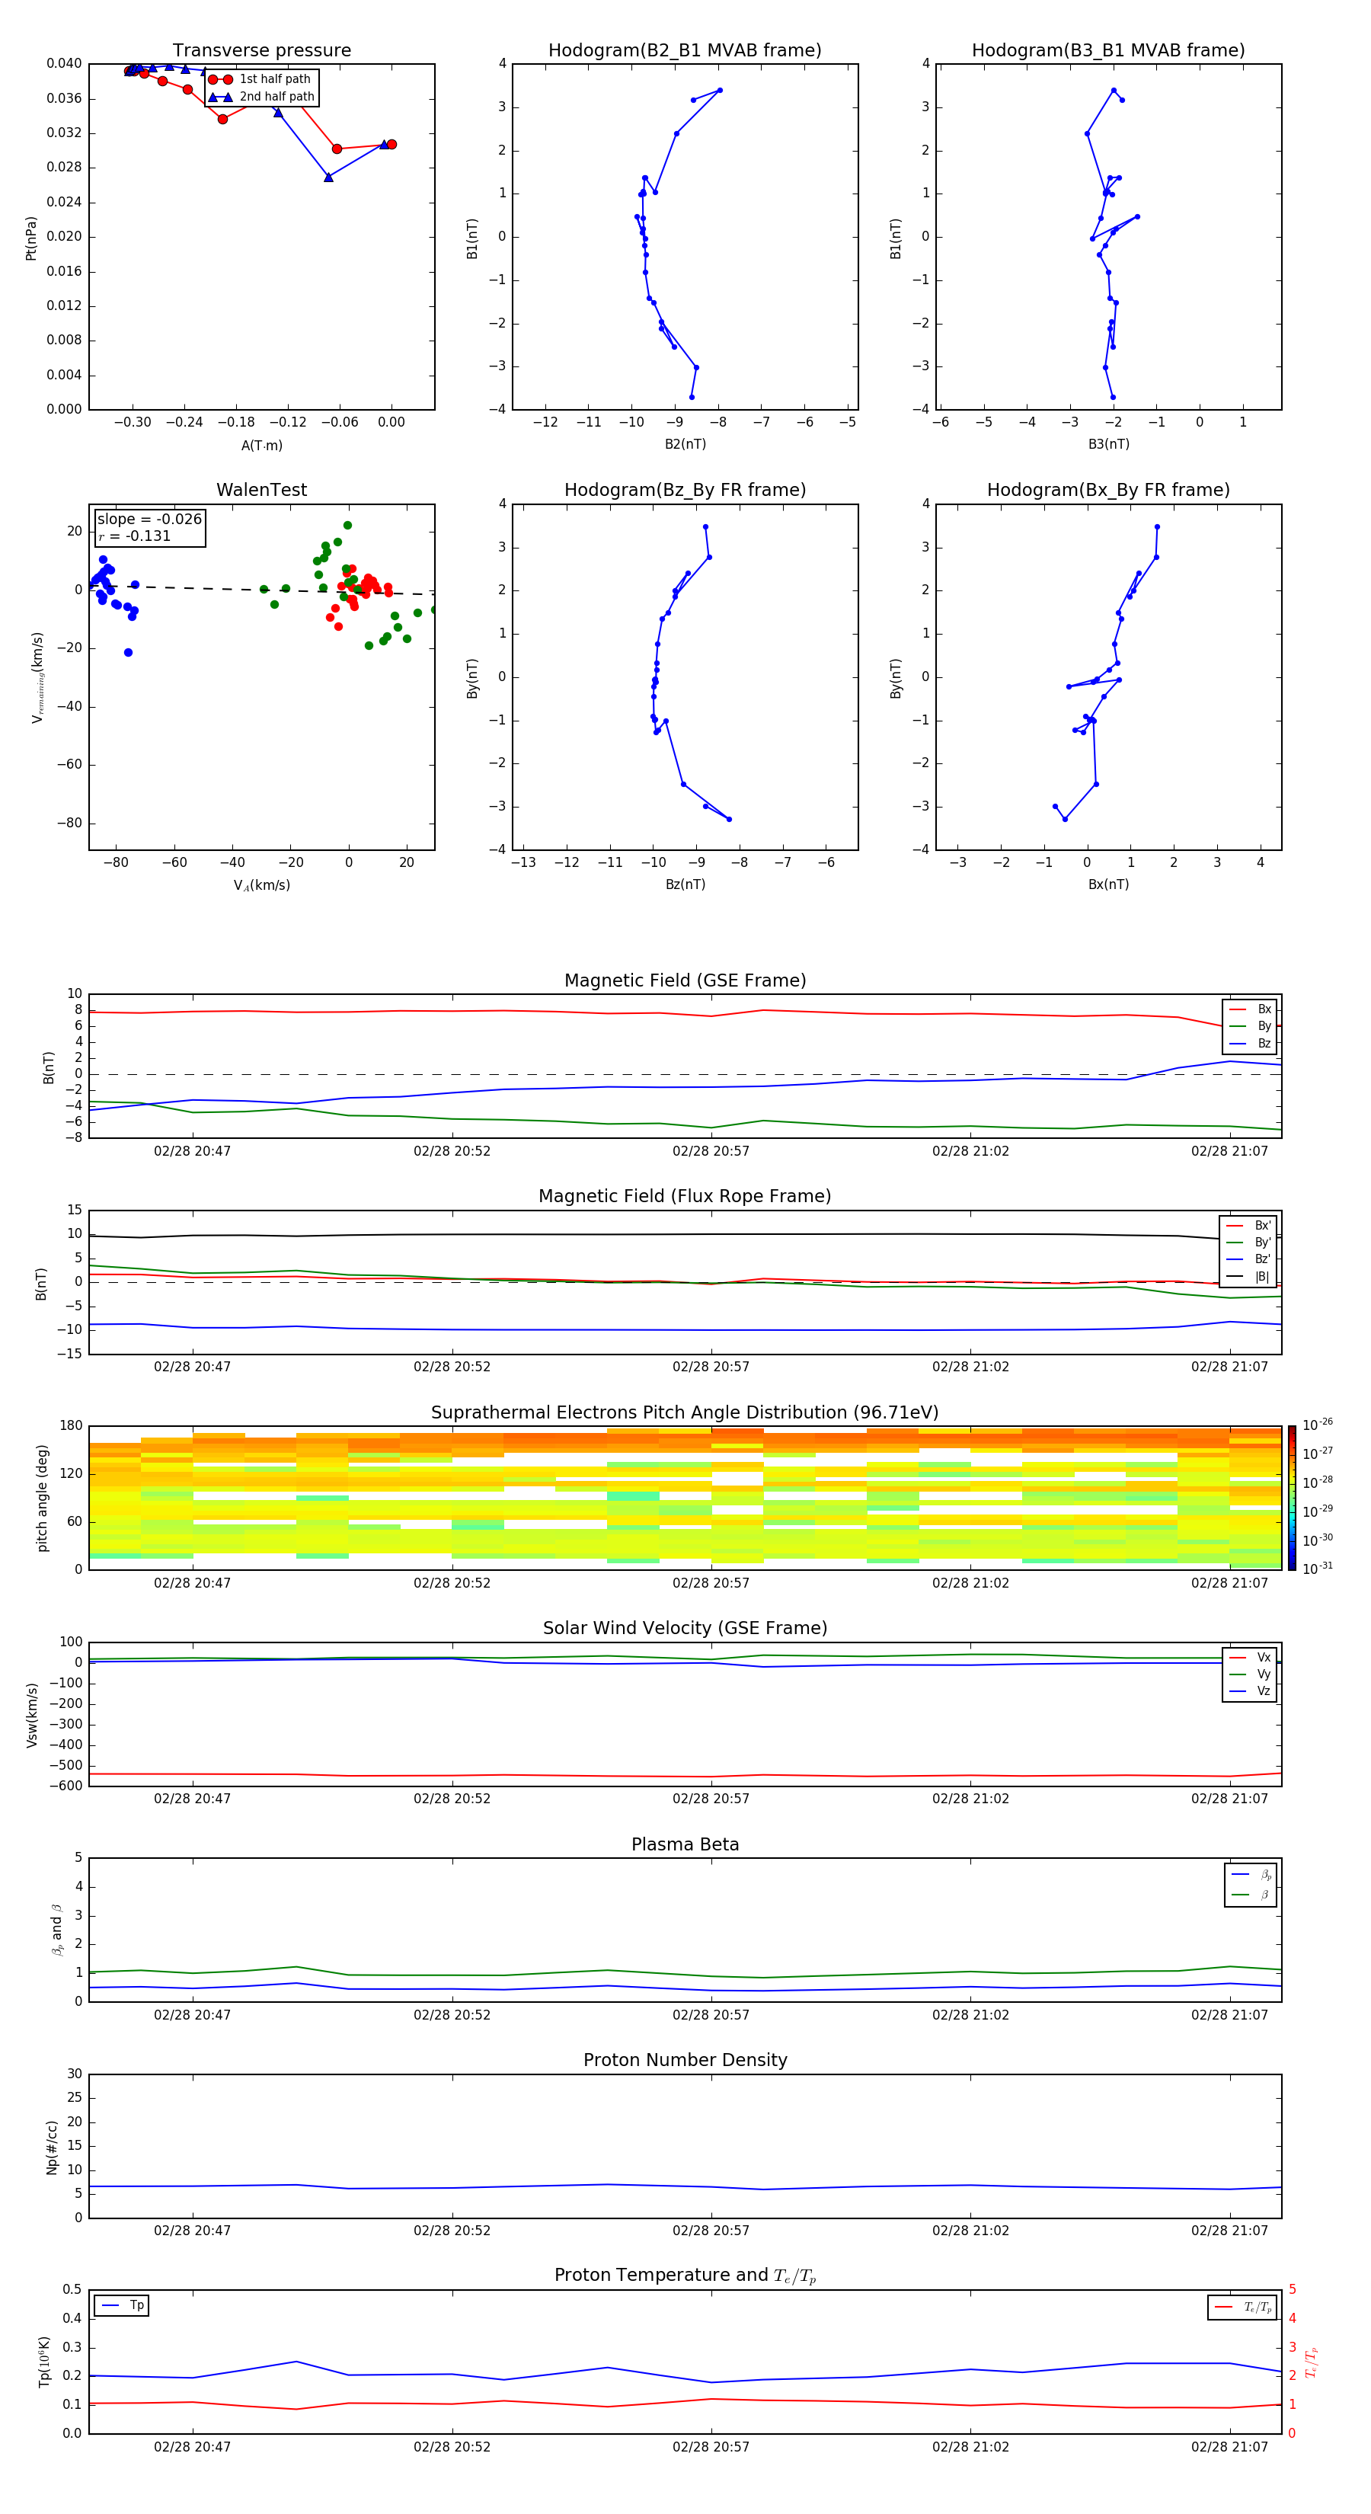The width and height of the screenshot is (1371, 2514).
Task: Click the Vx legend entry in velocity panel
Action: 1251,1657
